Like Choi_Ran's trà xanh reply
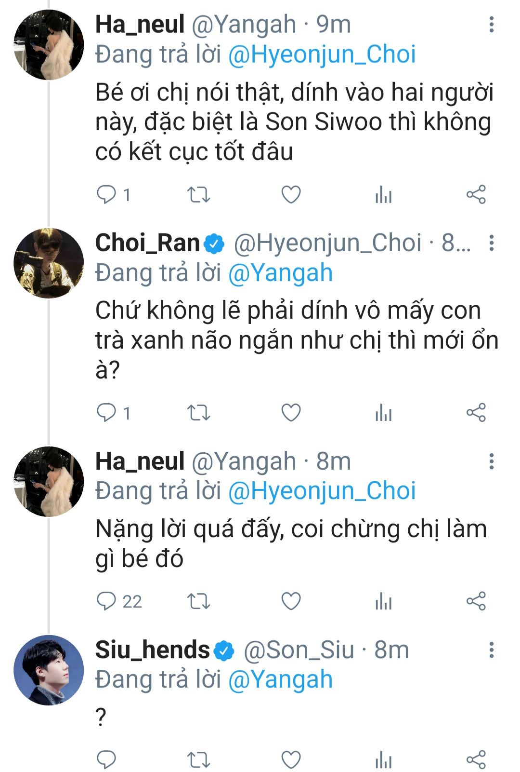This screenshot has height=772, width=520. coord(291,413)
